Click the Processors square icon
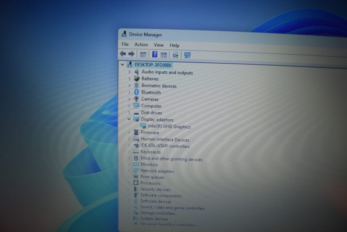 pyautogui.click(x=136, y=183)
